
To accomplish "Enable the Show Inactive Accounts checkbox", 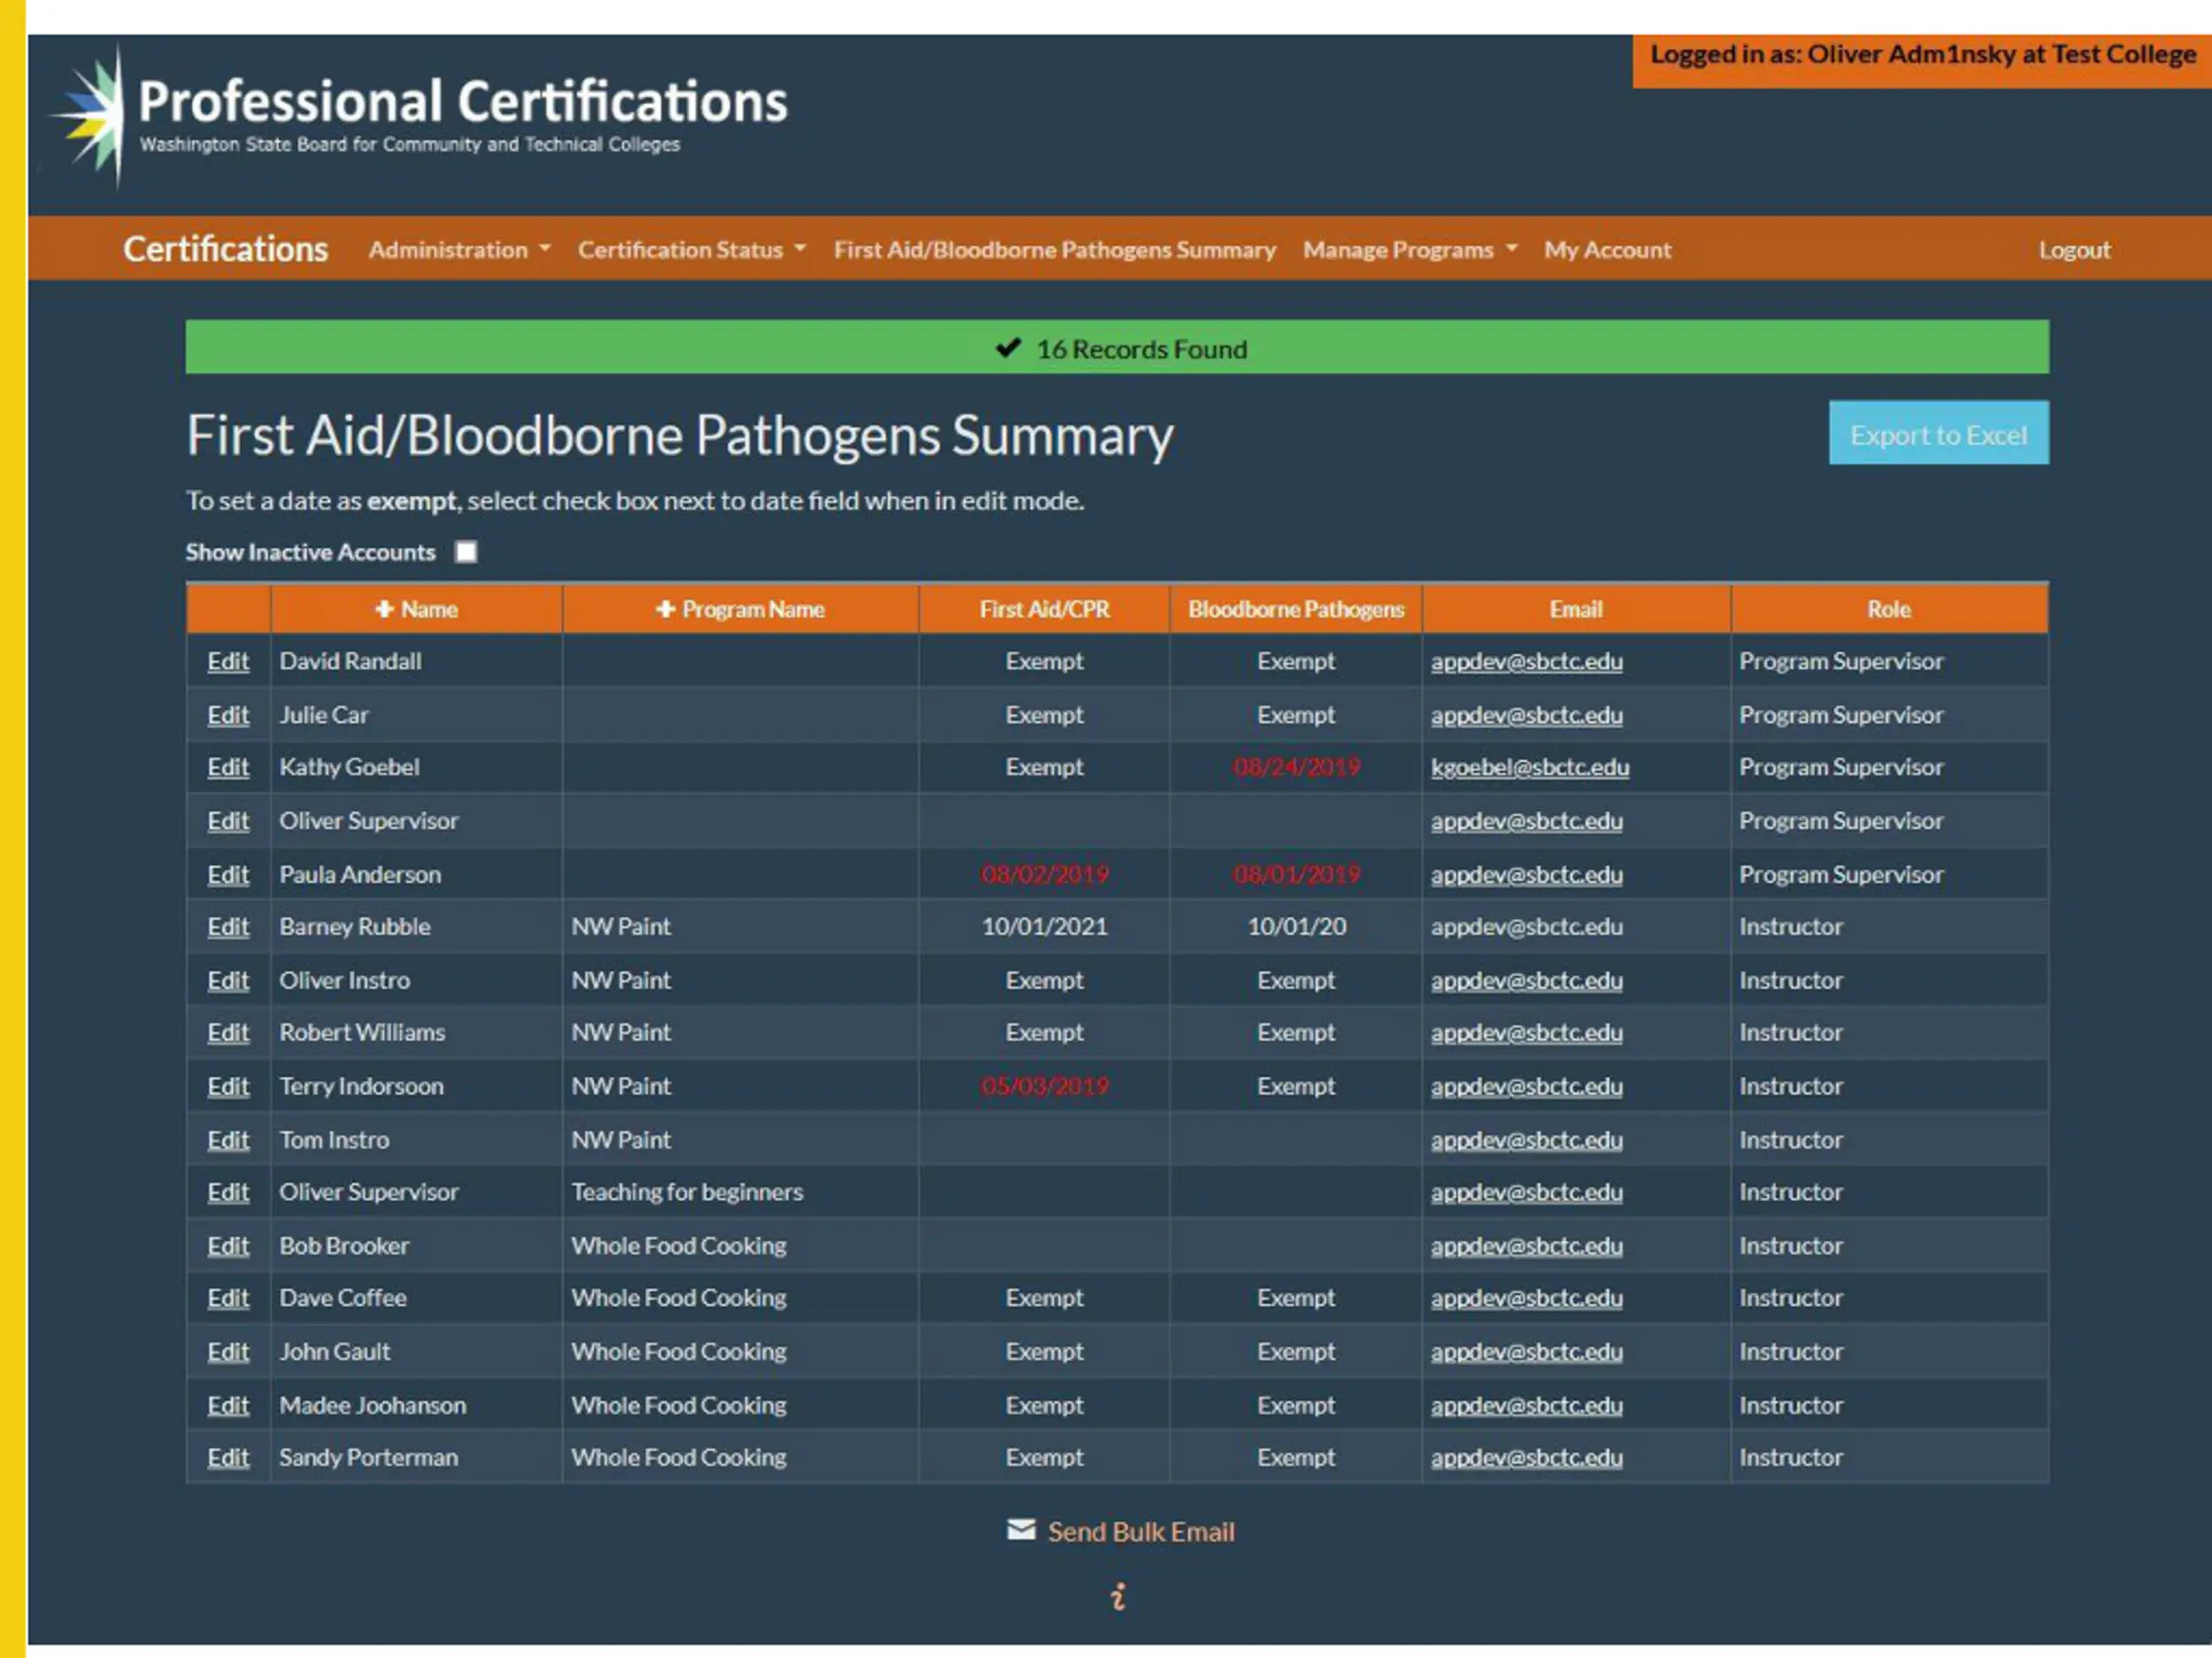I will click(466, 552).
